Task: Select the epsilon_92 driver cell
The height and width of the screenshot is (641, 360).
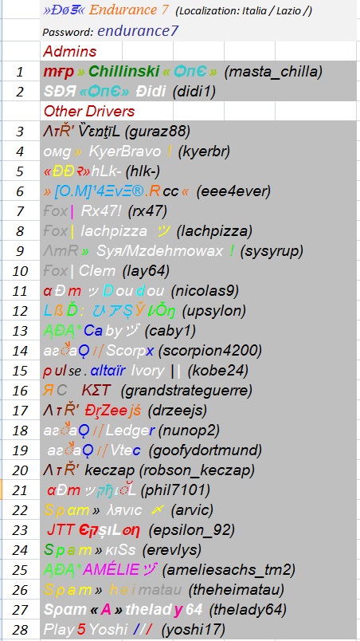Action: pos(198,530)
